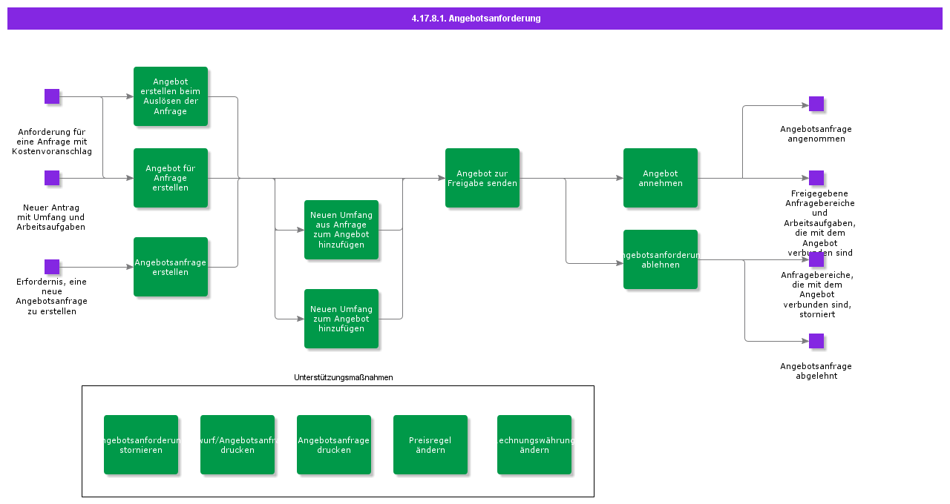The image size is (950, 504).
Task: Click the Angebotsanforderung stornieren support box
Action: [141, 445]
